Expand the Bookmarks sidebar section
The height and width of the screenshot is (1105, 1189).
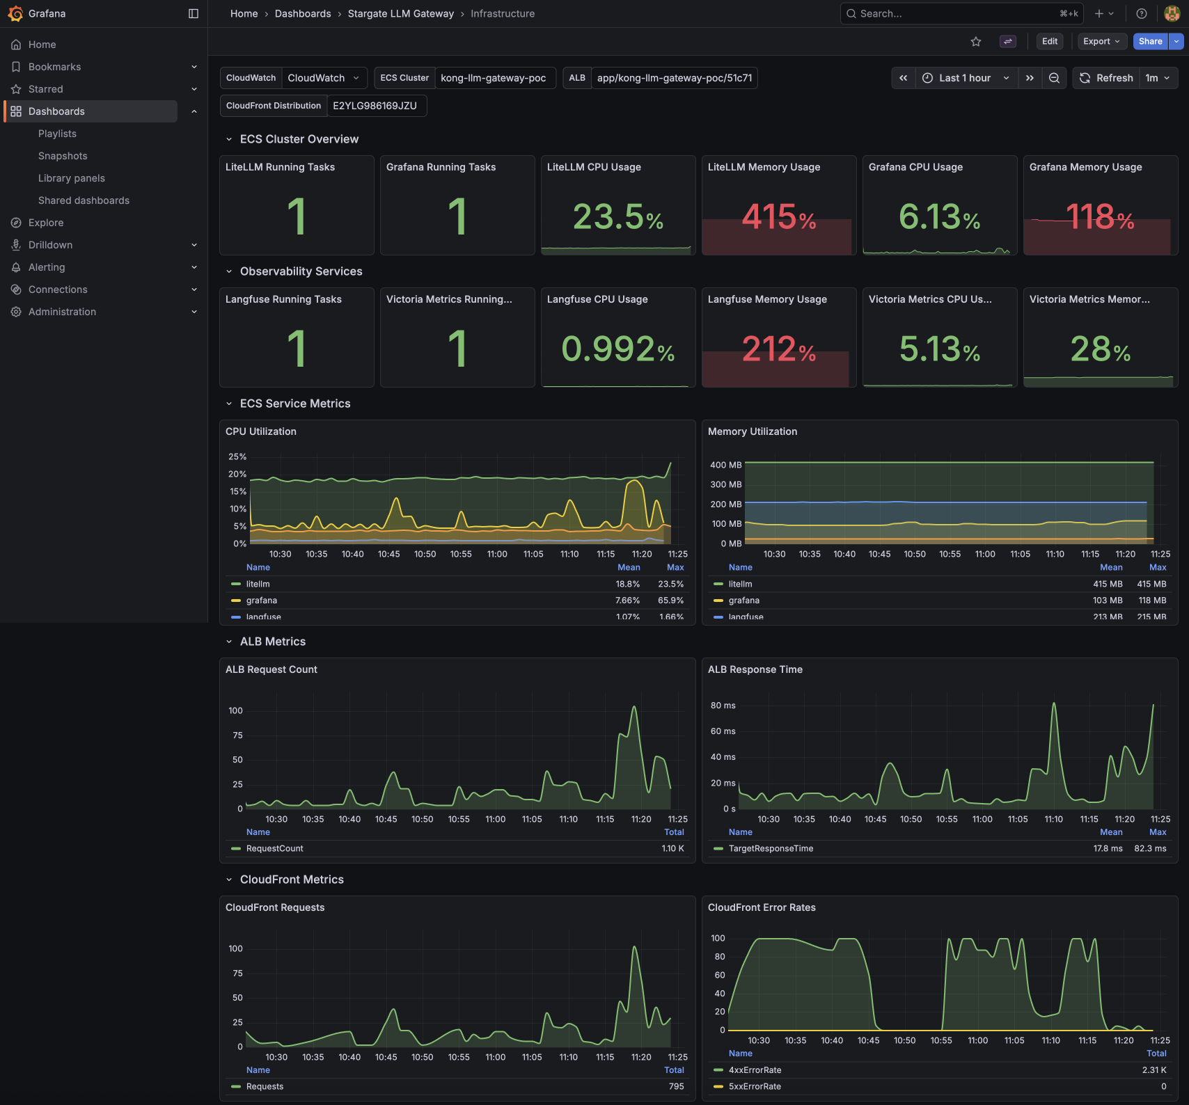194,67
